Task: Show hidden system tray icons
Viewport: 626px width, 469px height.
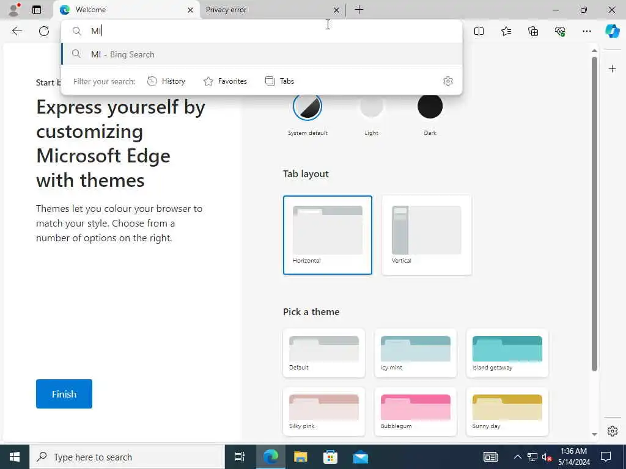Action: [517, 457]
